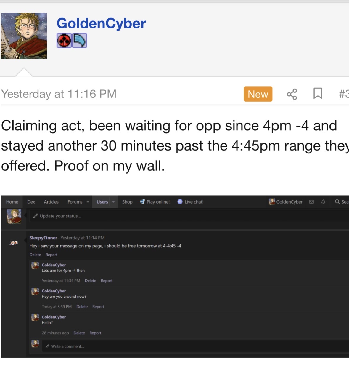Click the search magnifier icon

[337, 202]
